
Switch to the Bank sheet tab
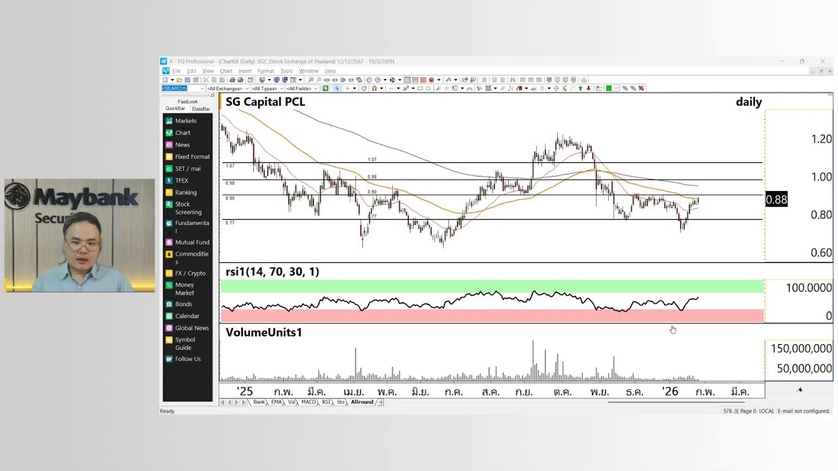pyautogui.click(x=259, y=402)
